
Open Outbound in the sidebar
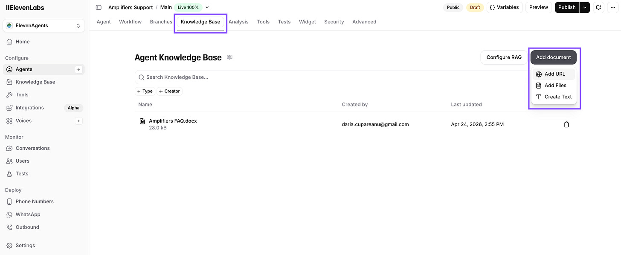44,227
